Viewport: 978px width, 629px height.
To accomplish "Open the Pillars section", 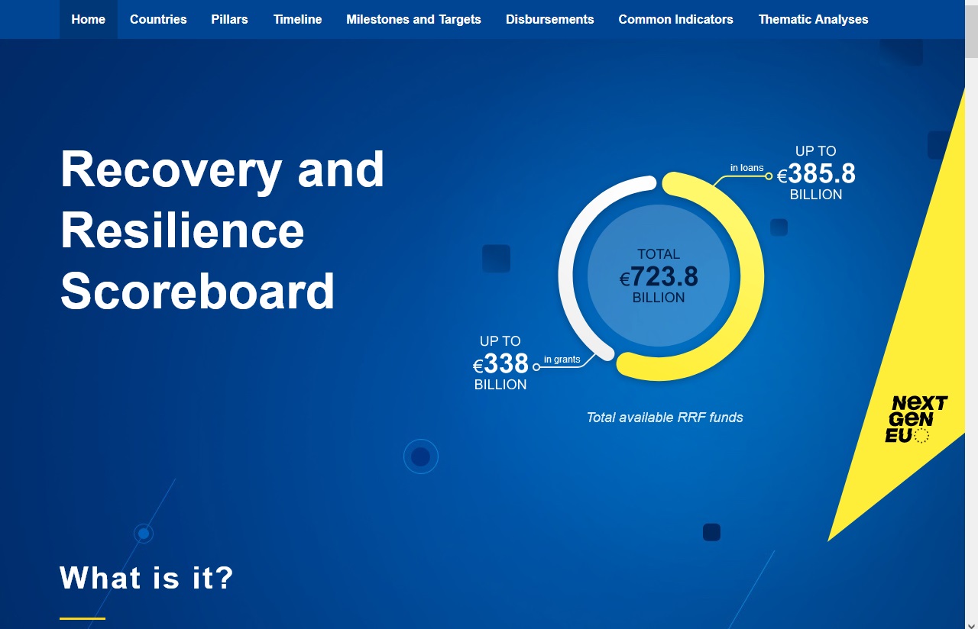I will tap(229, 19).
